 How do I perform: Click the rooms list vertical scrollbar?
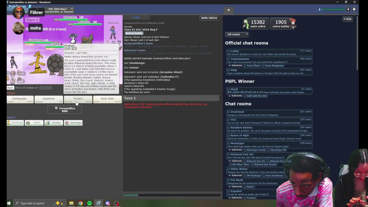(x=358, y=43)
